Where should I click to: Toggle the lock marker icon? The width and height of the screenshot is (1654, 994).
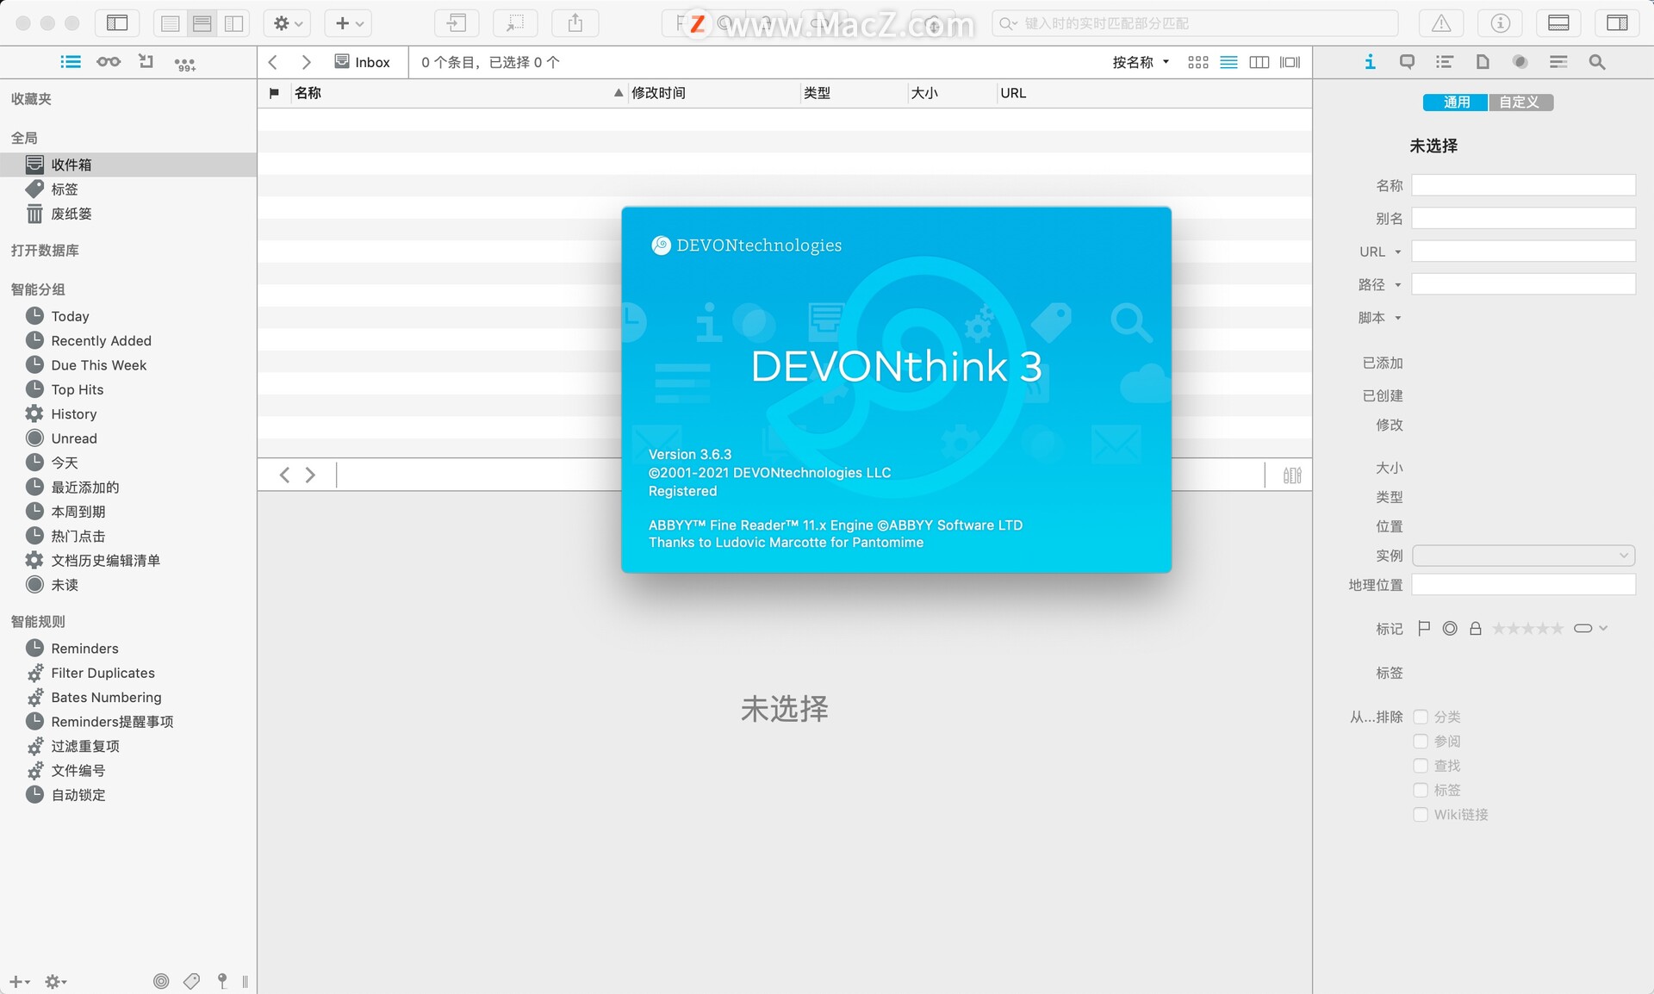pos(1476,629)
